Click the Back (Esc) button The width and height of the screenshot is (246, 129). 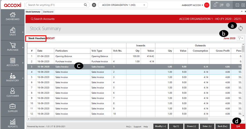pyautogui.click(x=222, y=126)
